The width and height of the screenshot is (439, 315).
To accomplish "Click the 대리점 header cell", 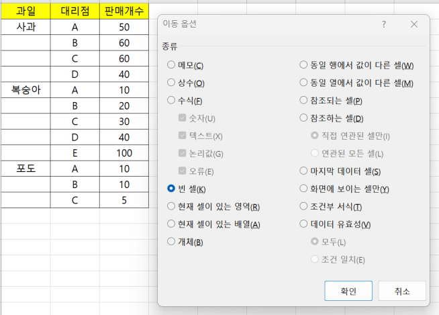I will click(x=75, y=11).
